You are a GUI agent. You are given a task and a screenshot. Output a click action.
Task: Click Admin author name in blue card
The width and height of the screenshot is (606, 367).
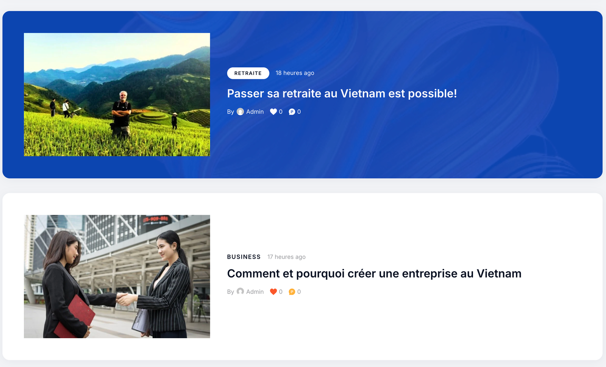point(255,112)
